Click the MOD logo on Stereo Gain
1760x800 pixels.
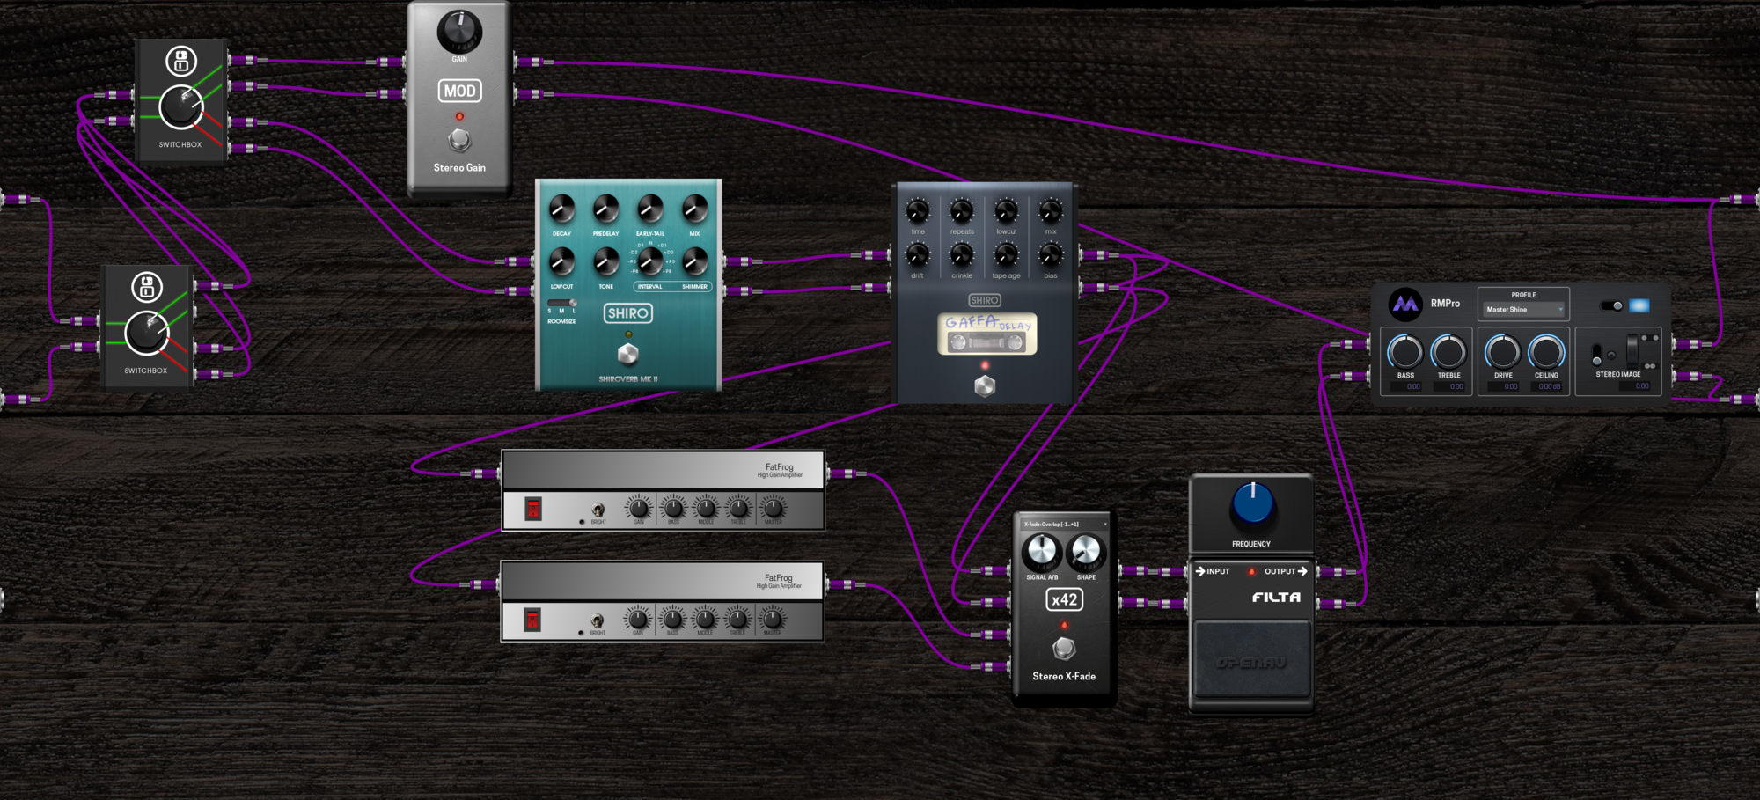pos(459,91)
